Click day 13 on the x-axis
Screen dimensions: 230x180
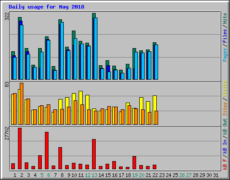click(x=94, y=175)
